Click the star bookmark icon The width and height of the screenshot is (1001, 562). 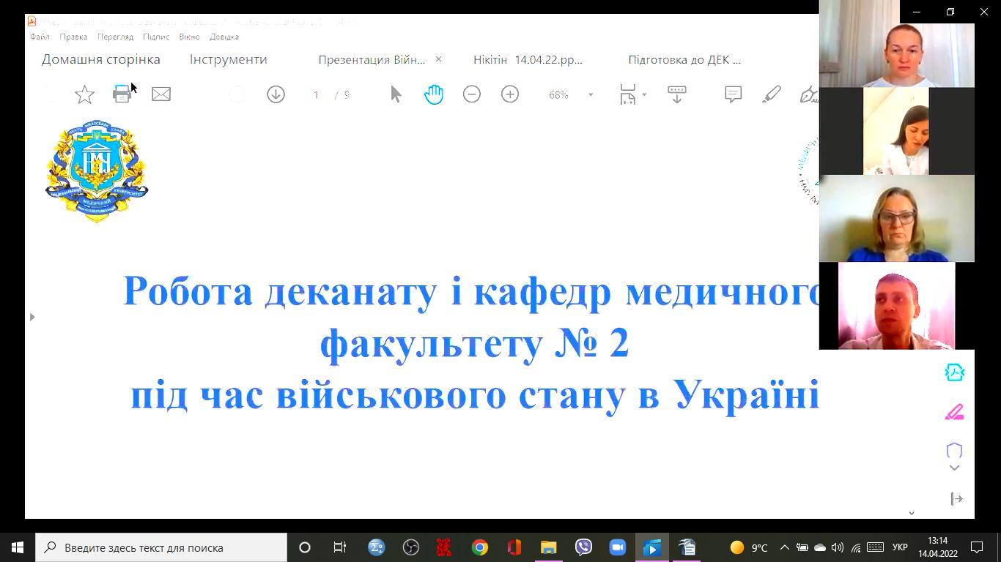tap(84, 94)
